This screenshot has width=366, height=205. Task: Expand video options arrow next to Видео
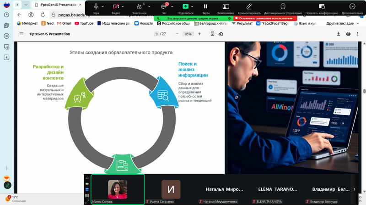(x=124, y=7)
